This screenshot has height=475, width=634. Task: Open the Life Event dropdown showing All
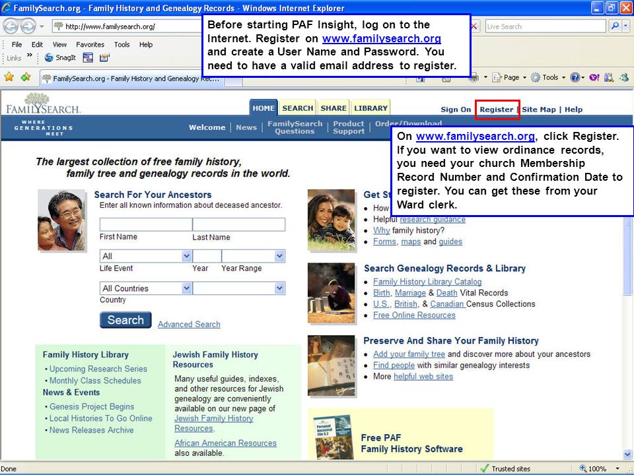point(145,256)
